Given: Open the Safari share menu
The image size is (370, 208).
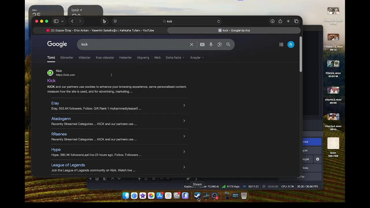Looking at the screenshot, I should 280,21.
